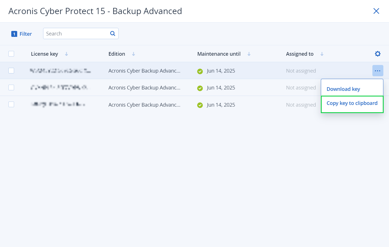Select Copy key to clipboard
This screenshot has width=389, height=247.
pyautogui.click(x=352, y=103)
